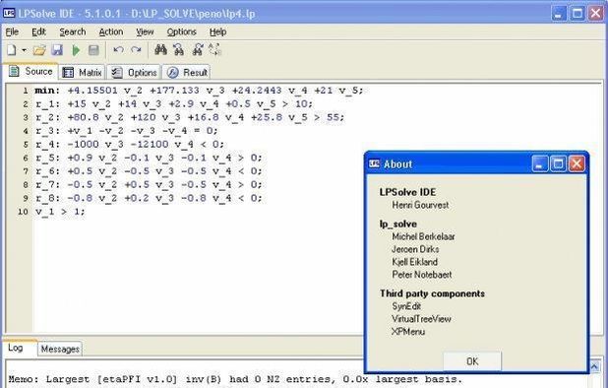This screenshot has width=608, height=388.
Task: Open Replace text toolbar icon
Action: [214, 49]
